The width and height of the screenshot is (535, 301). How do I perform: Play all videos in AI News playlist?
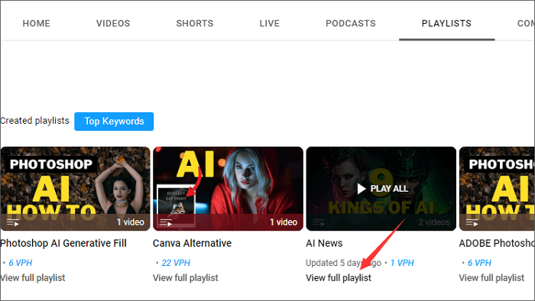tap(381, 189)
